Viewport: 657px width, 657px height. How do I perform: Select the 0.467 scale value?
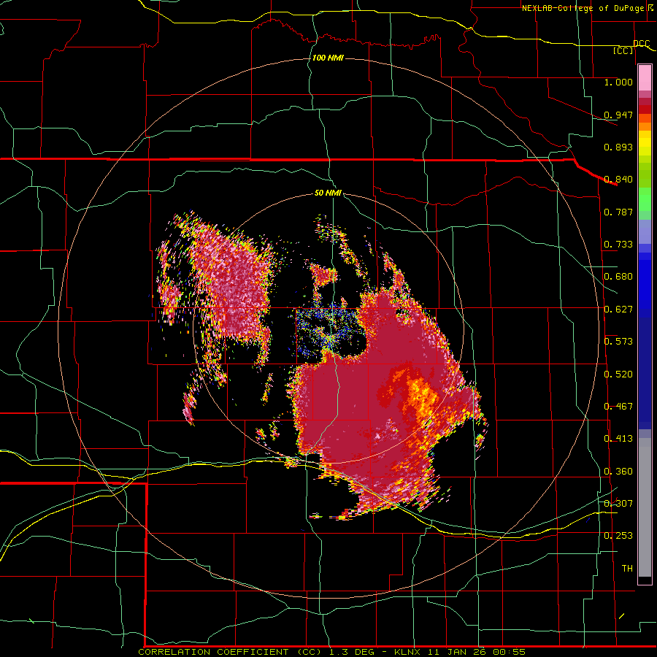pos(618,407)
